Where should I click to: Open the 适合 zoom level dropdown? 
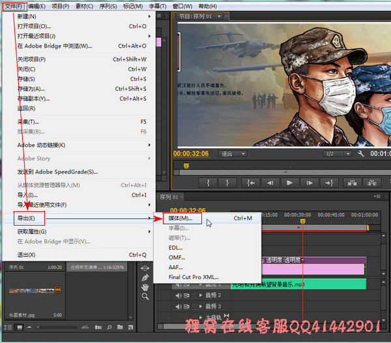pos(233,154)
